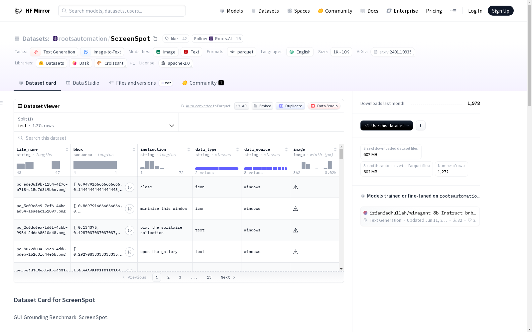The image size is (532, 332).
Task: Open the Split test dropdown
Action: click(96, 122)
